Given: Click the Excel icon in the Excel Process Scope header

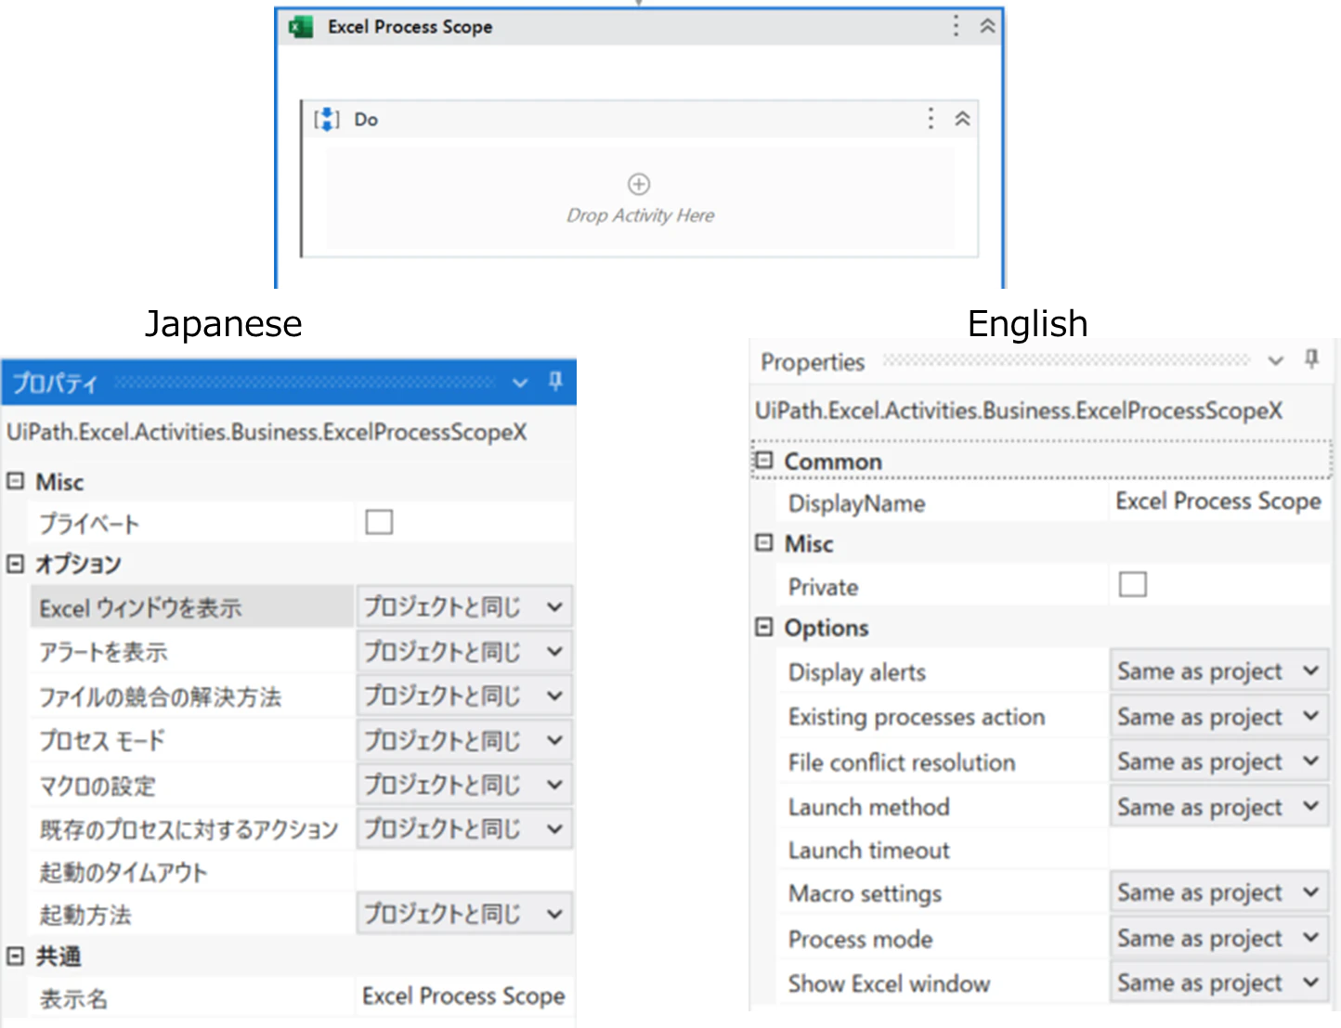Looking at the screenshot, I should tap(301, 27).
